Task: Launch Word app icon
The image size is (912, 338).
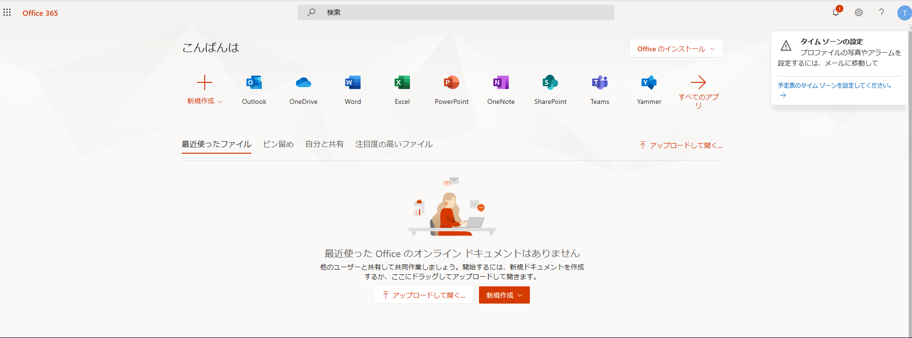Action: 353,82
